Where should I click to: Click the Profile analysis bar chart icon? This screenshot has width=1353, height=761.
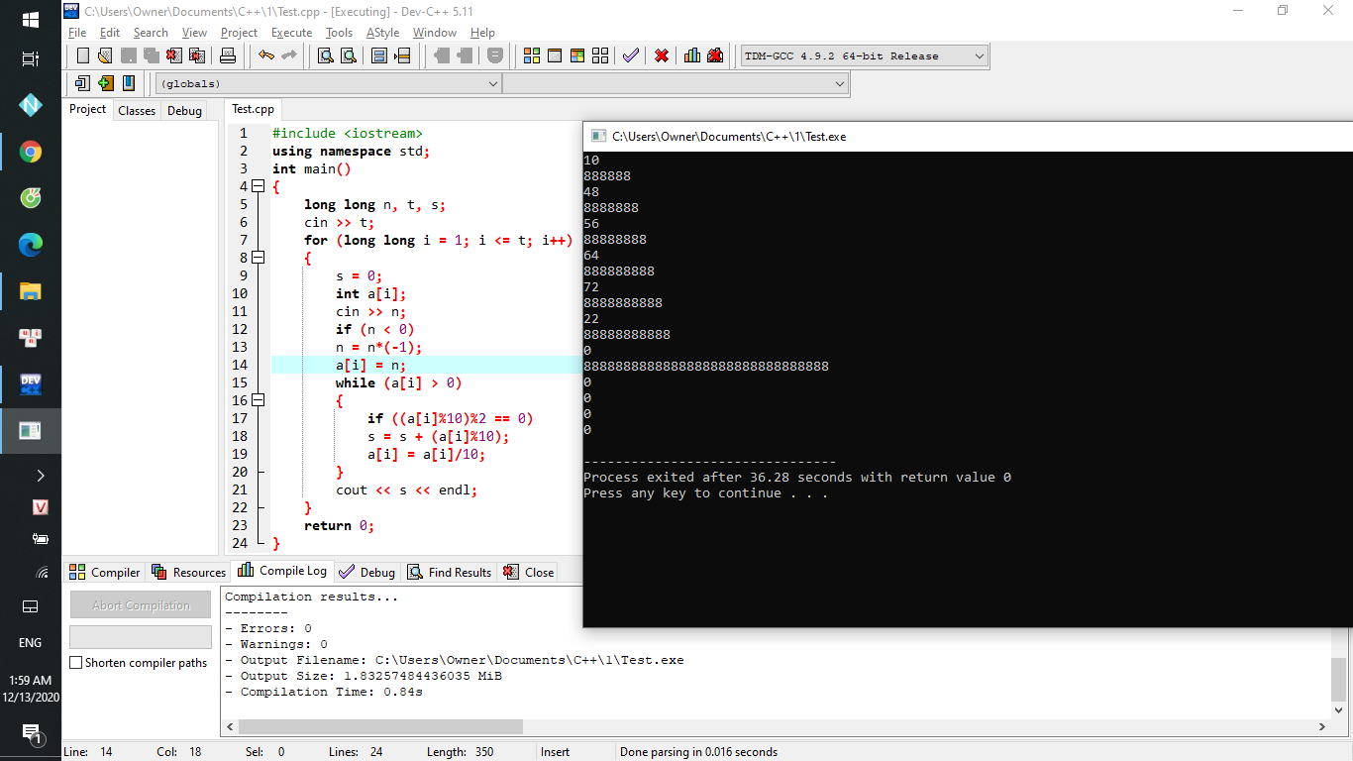692,56
